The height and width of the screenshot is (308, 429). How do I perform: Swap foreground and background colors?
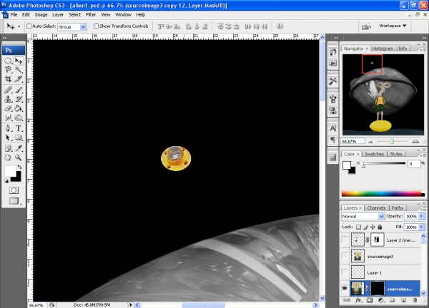tap(19, 167)
